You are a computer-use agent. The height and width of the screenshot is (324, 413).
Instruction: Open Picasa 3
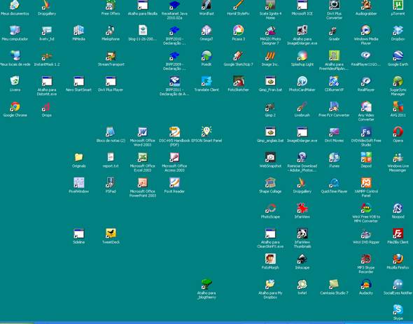tap(238, 30)
